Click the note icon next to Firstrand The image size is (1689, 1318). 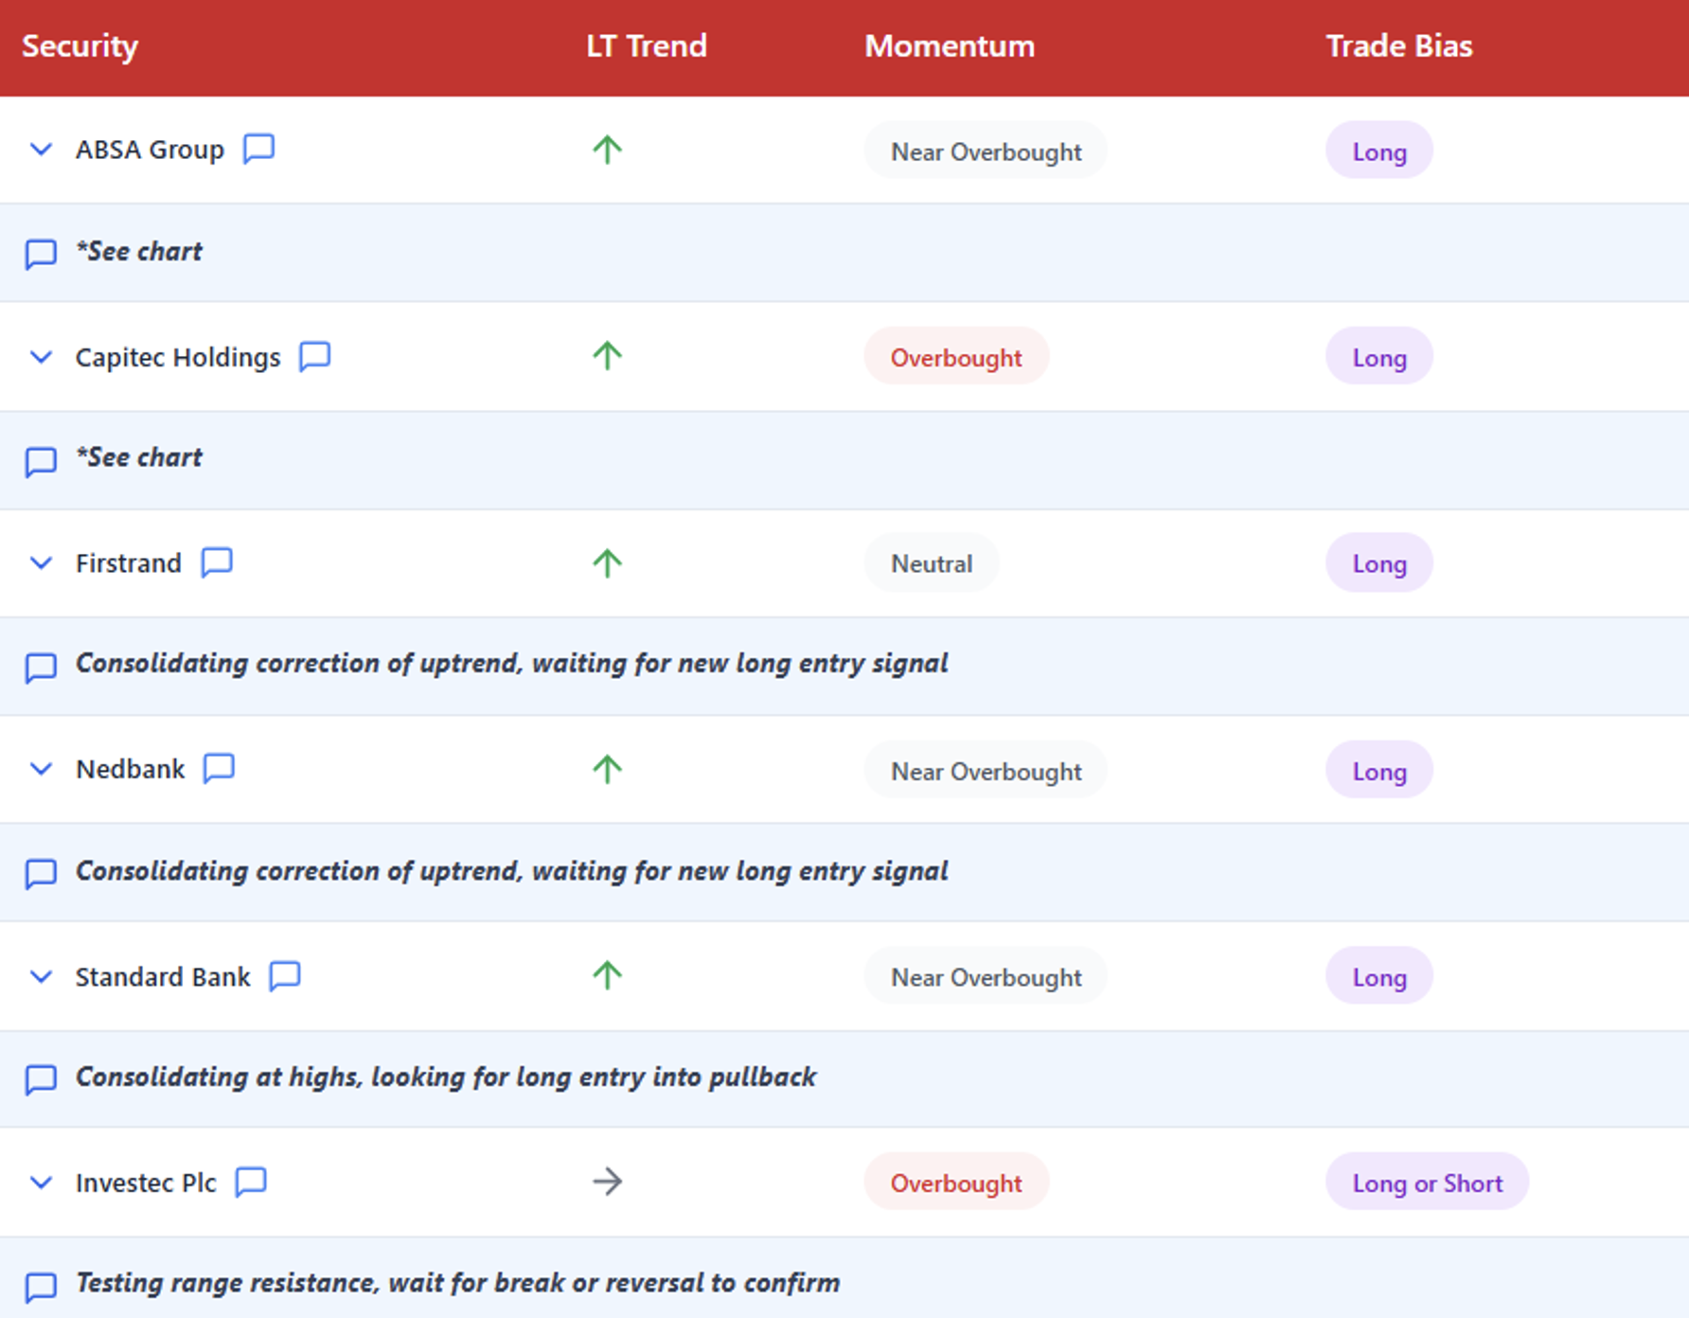(217, 562)
